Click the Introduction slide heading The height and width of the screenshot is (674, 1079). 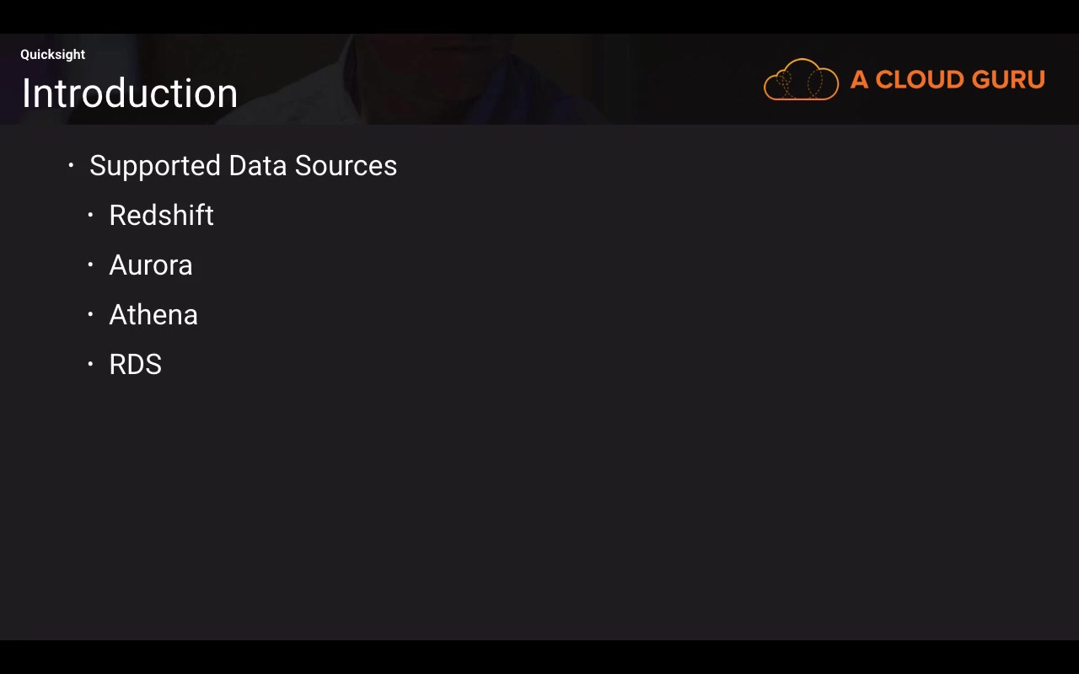pos(129,94)
